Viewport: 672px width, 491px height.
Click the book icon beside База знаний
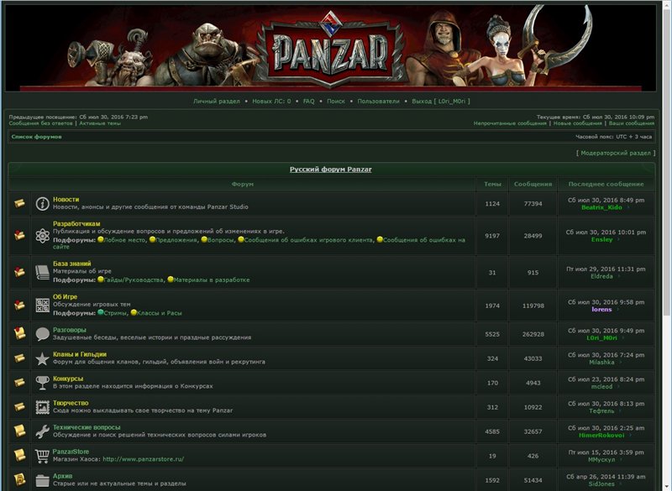point(43,272)
